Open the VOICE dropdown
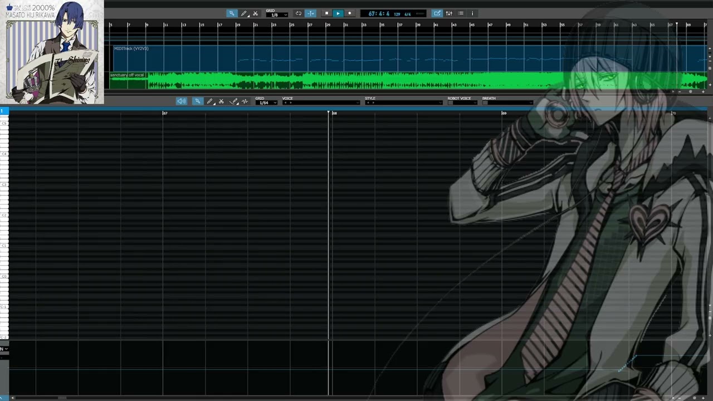This screenshot has width=713, height=401. tap(321, 102)
